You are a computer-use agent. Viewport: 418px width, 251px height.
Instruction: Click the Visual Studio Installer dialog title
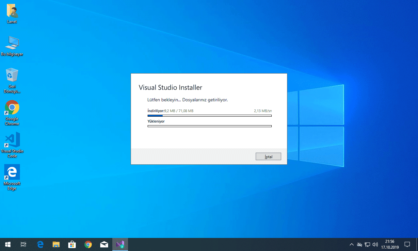tap(170, 88)
